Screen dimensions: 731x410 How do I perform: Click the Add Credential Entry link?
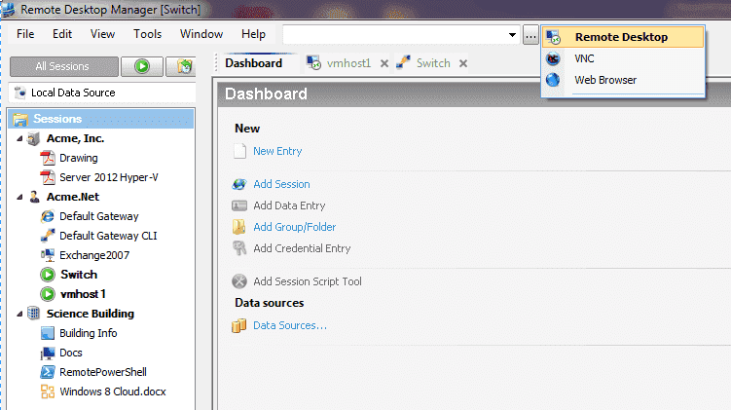(x=302, y=248)
